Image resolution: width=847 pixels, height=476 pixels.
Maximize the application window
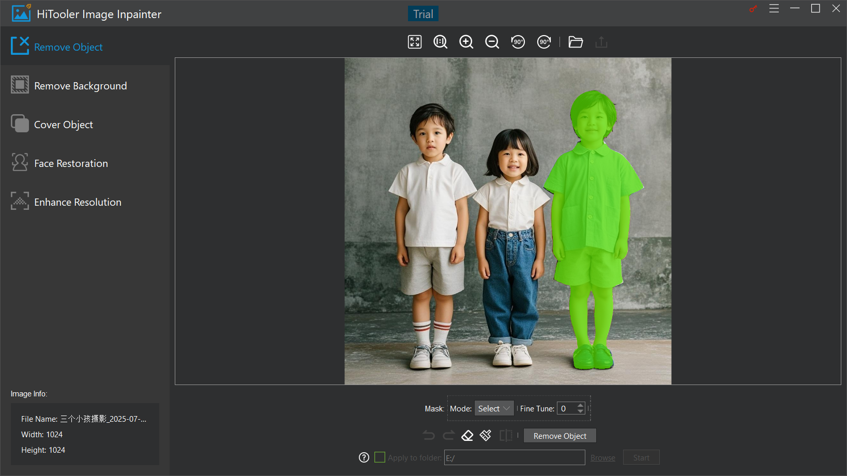815,9
